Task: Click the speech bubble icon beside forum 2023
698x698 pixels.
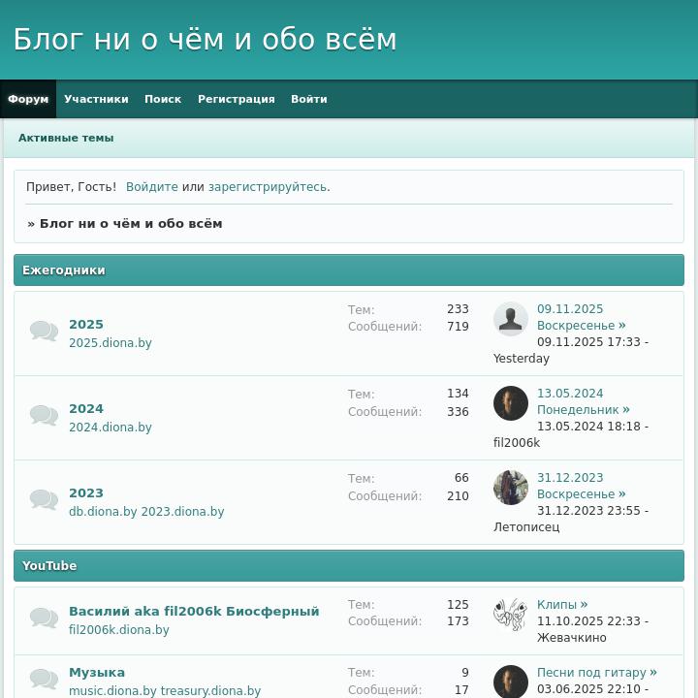Action: pos(44,500)
